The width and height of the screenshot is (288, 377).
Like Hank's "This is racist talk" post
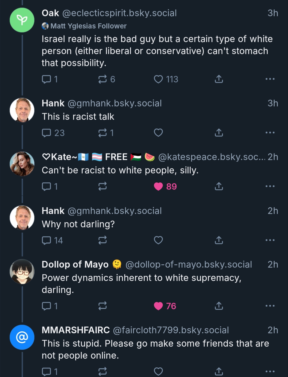158,133
